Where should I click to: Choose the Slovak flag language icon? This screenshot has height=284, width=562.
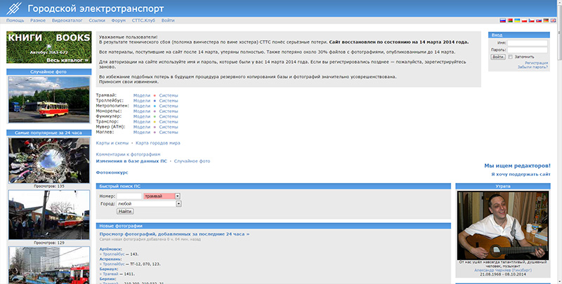[x=539, y=21]
